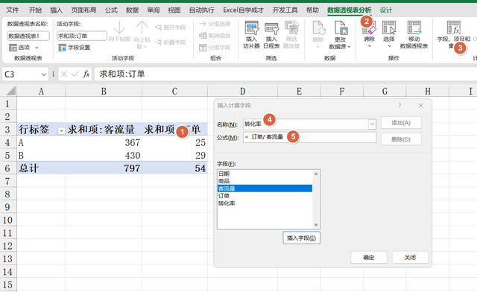Select row 10 header
The image size is (477, 292).
click(8, 220)
